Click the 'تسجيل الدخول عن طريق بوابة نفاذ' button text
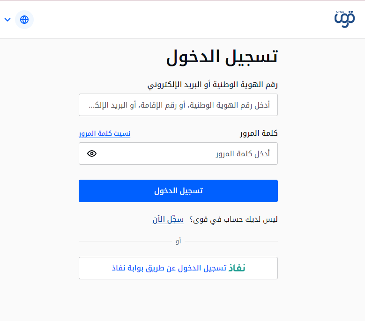 point(169,268)
